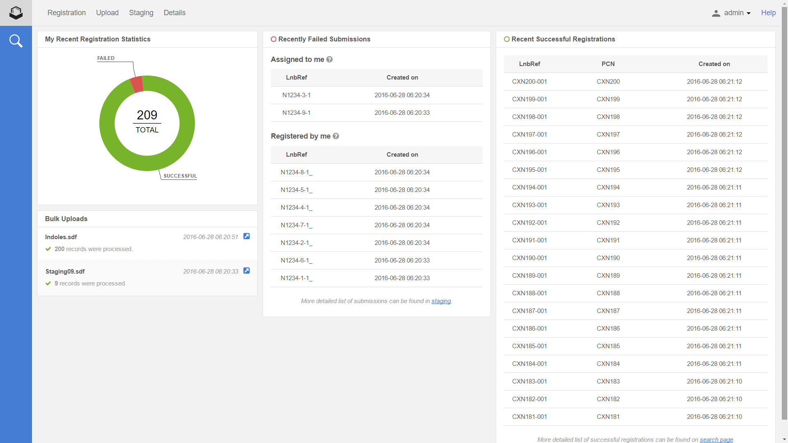This screenshot has height=443, width=788.
Task: Click the red circle icon beside Recently Failed Submissions
Action: [274, 39]
